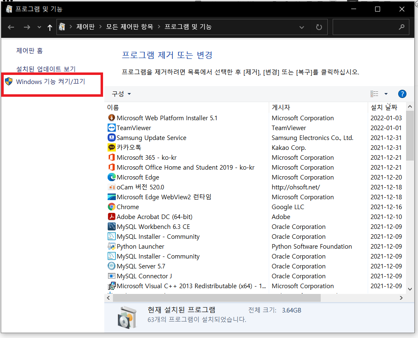Select Microsoft Edge WebView2 런타임 icon
This screenshot has height=338, width=418.
[111, 197]
